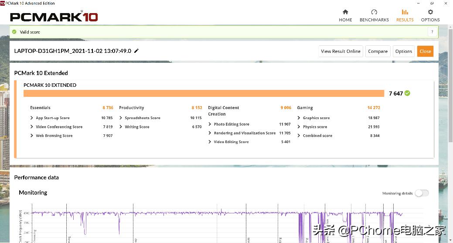Expand the Photo Editing Score details
The height and width of the screenshot is (243, 453).
[x=210, y=124]
